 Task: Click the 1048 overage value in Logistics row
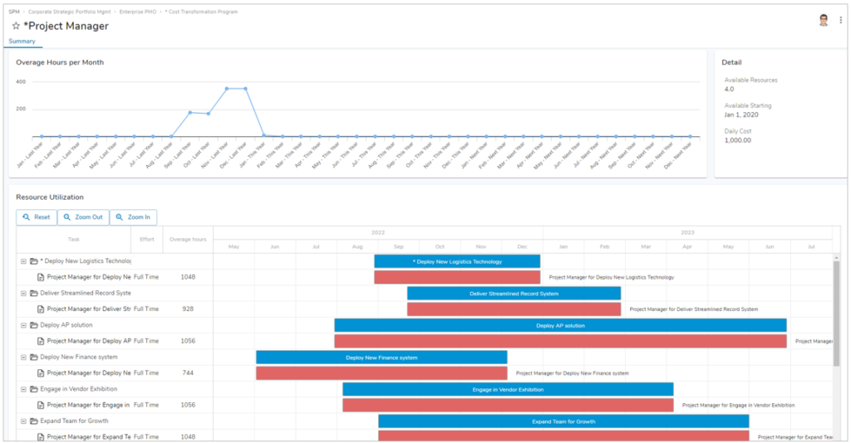pos(188,277)
